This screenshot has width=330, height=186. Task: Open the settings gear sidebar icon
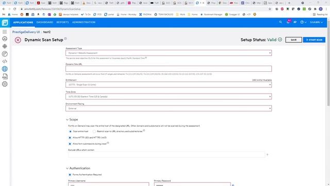pyautogui.click(x=5, y=84)
